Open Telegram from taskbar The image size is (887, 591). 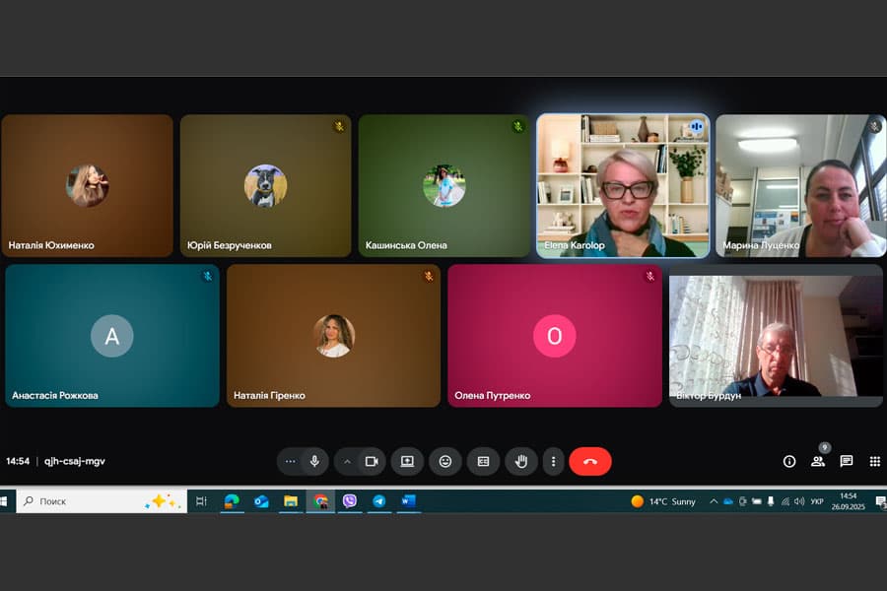click(x=379, y=501)
